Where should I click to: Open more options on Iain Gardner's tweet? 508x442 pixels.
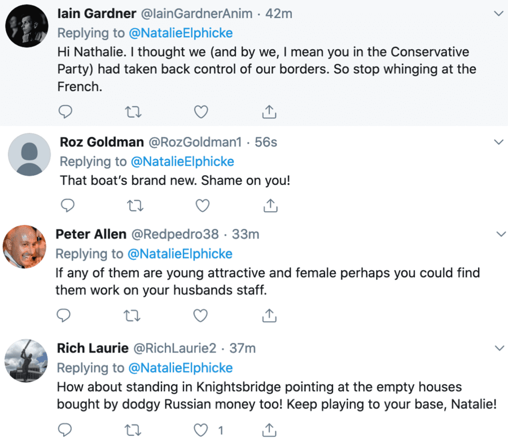pyautogui.click(x=499, y=13)
